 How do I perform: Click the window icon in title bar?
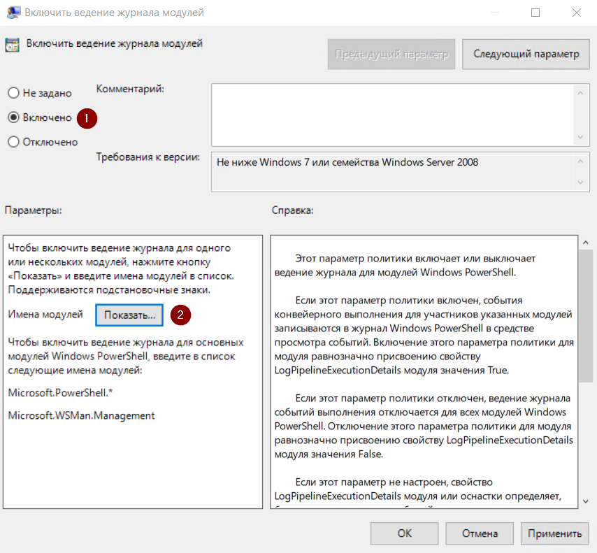(x=12, y=13)
